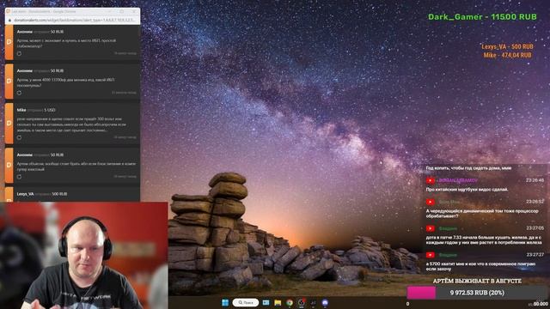
Task: Open the dark taskbar icon right of OBS
Action: (x=313, y=302)
